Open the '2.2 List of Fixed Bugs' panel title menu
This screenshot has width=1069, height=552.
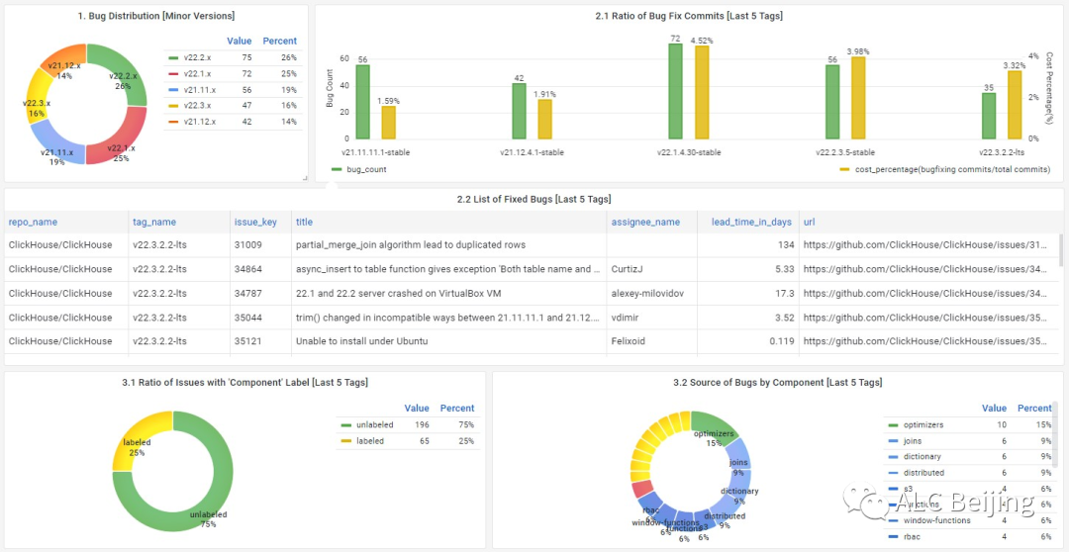[x=534, y=199]
